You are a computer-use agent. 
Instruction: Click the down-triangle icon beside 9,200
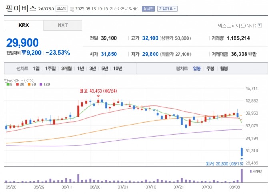pos(24,52)
